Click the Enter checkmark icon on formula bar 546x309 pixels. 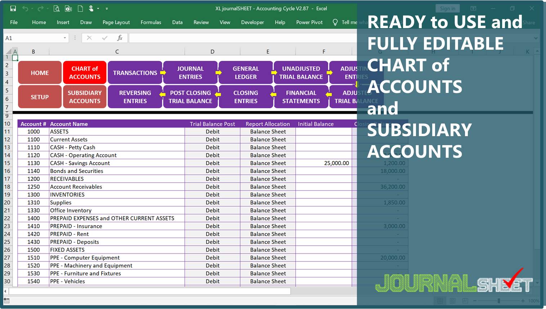104,37
